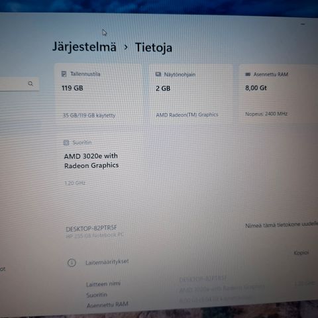
Task: Select the 2 GB graphics memory value
Action: pos(163,89)
